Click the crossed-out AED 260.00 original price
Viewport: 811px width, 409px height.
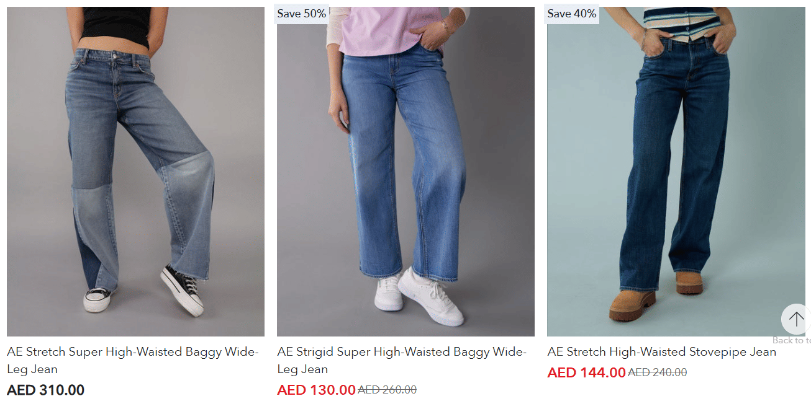pos(387,390)
